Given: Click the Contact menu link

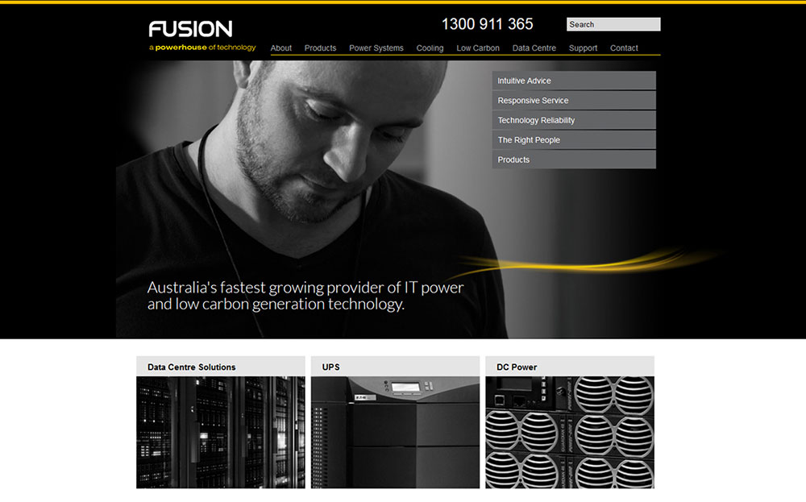Looking at the screenshot, I should click(x=624, y=48).
